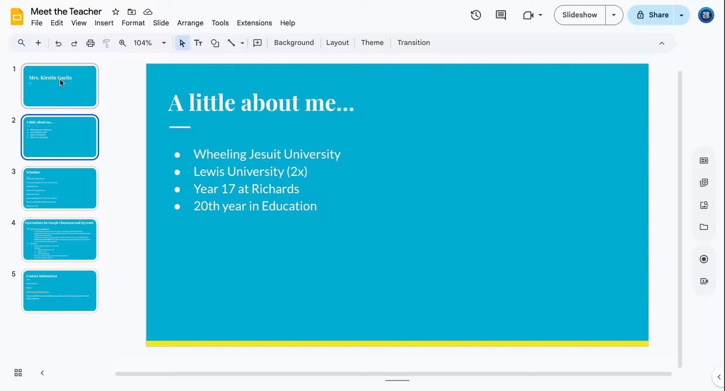Choose the shape tool
725x391 pixels.
[x=215, y=43]
